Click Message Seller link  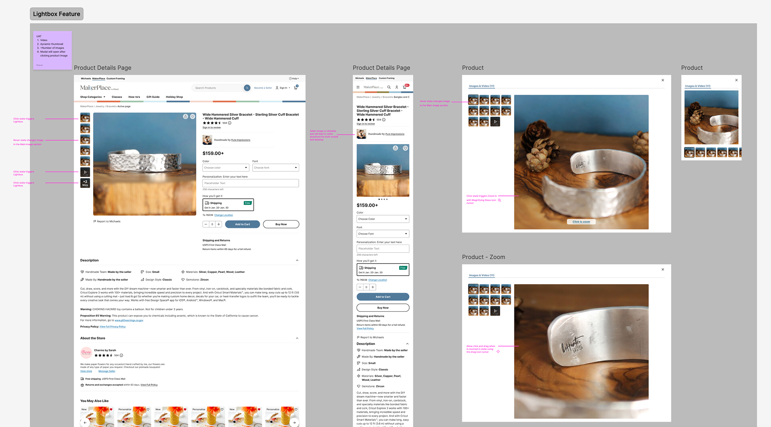107,371
